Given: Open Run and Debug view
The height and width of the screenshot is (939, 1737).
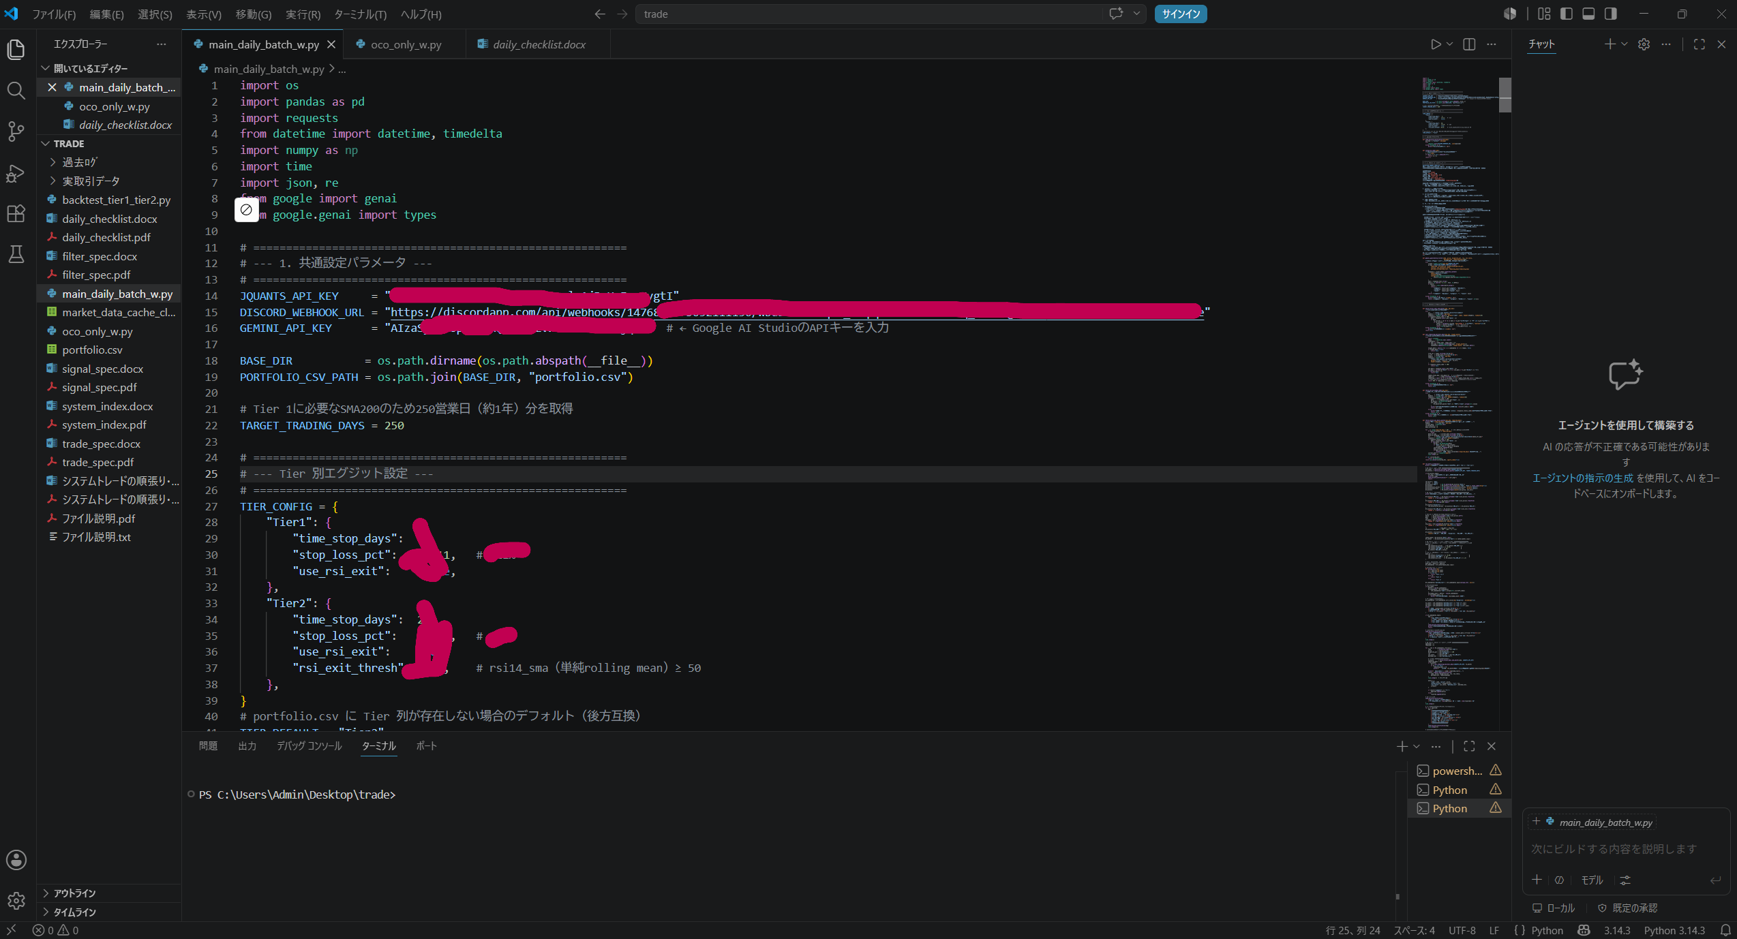Looking at the screenshot, I should coord(16,173).
